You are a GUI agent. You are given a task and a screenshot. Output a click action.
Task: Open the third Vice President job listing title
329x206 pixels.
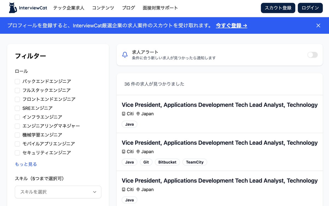coord(220,180)
